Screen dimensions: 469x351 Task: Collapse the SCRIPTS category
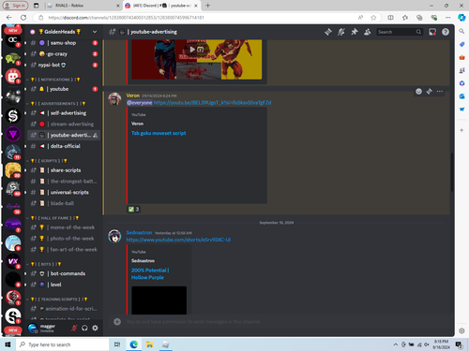(x=49, y=161)
